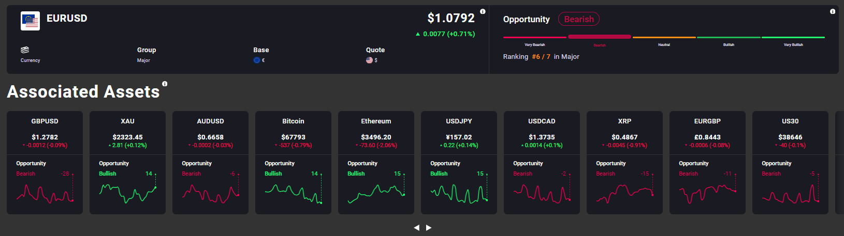Click AUDUSD price $0.6658
The image size is (844, 236).
click(210, 137)
